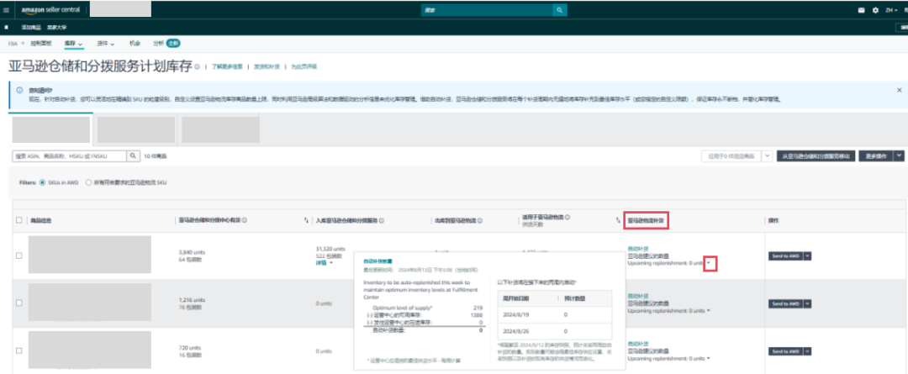Click the info icon in the 亚马逊仓储和分拨中心有货 header
The image size is (908, 374).
[x=245, y=220]
